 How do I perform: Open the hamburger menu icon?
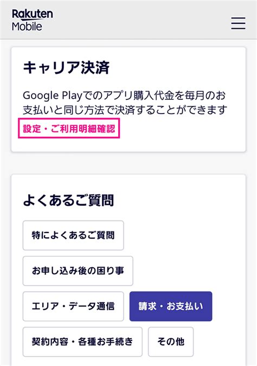click(x=238, y=23)
